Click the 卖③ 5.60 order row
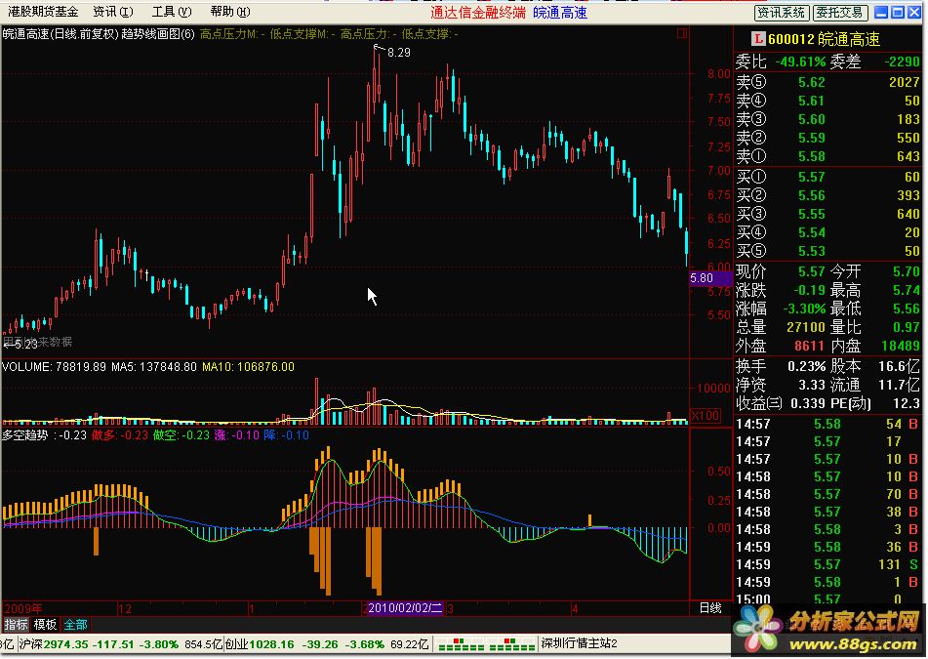 click(x=828, y=119)
